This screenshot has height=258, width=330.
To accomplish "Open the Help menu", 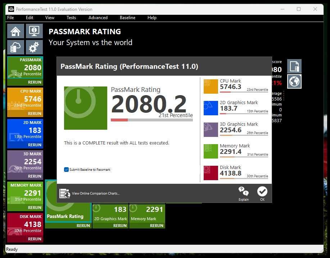I will pyautogui.click(x=152, y=18).
